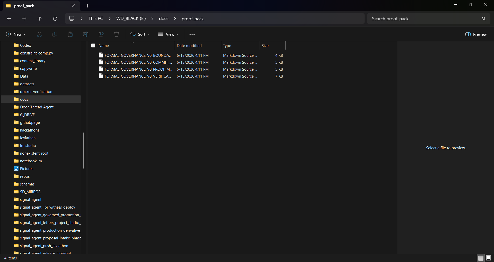Navigate to docs in the breadcrumb
This screenshot has height=262, width=494.
click(x=164, y=18)
